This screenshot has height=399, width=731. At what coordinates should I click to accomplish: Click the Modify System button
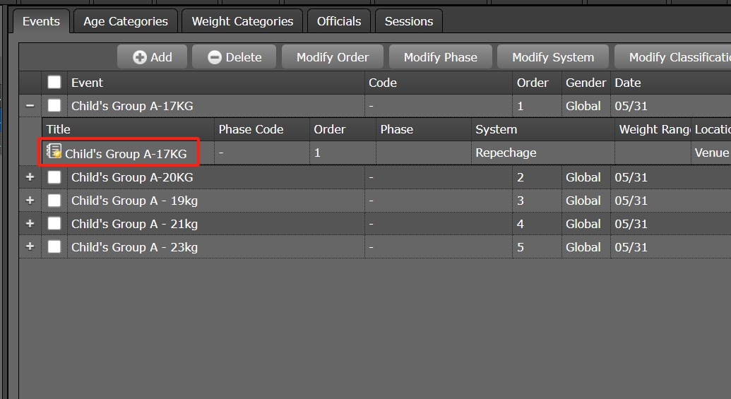[553, 57]
